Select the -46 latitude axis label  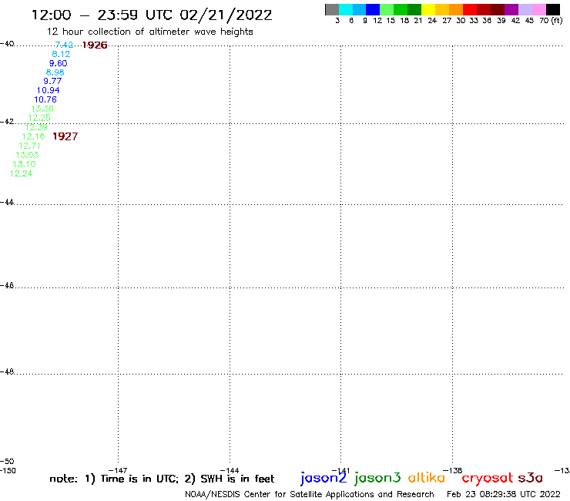(7, 285)
